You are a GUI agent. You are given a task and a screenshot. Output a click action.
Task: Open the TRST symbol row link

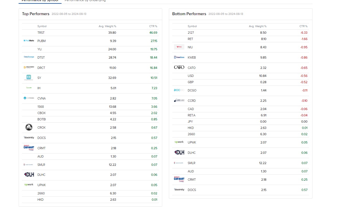tap(41, 33)
